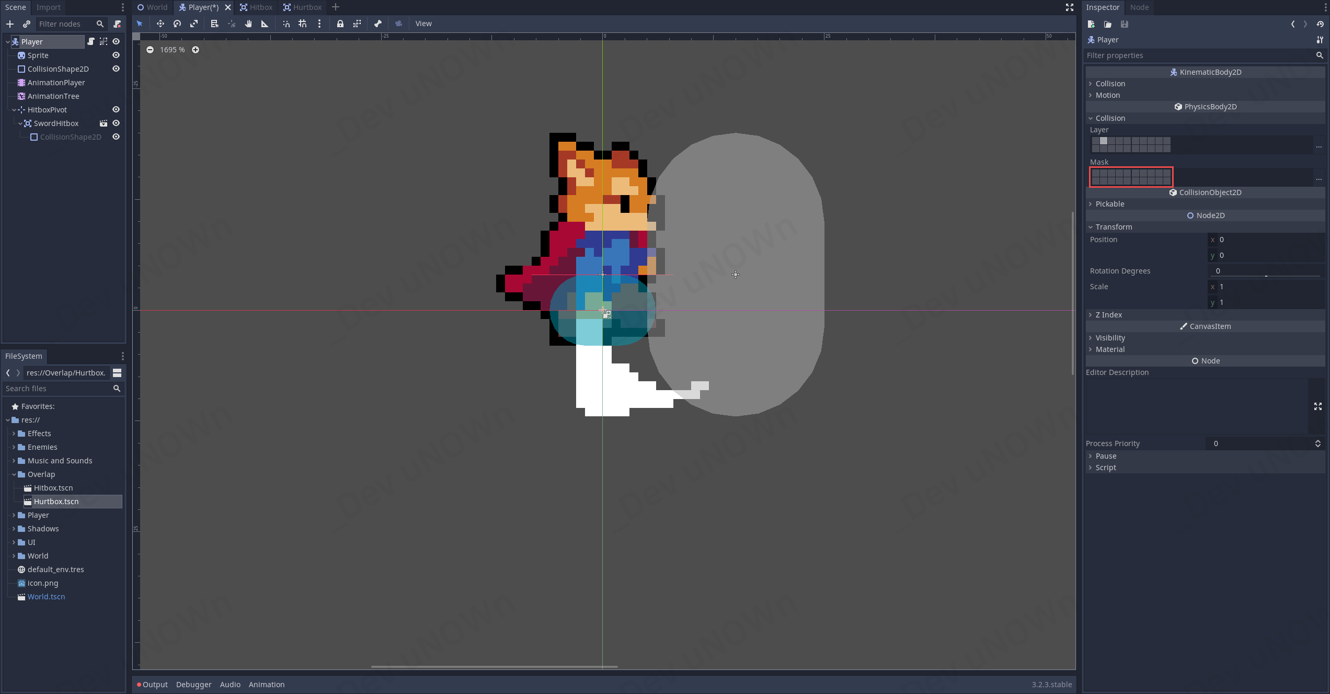Viewport: 1330px width, 694px height.
Task: Select the Ruler mode tool
Action: 265,24
